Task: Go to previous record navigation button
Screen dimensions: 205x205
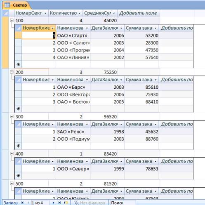Action: [x=28, y=203]
